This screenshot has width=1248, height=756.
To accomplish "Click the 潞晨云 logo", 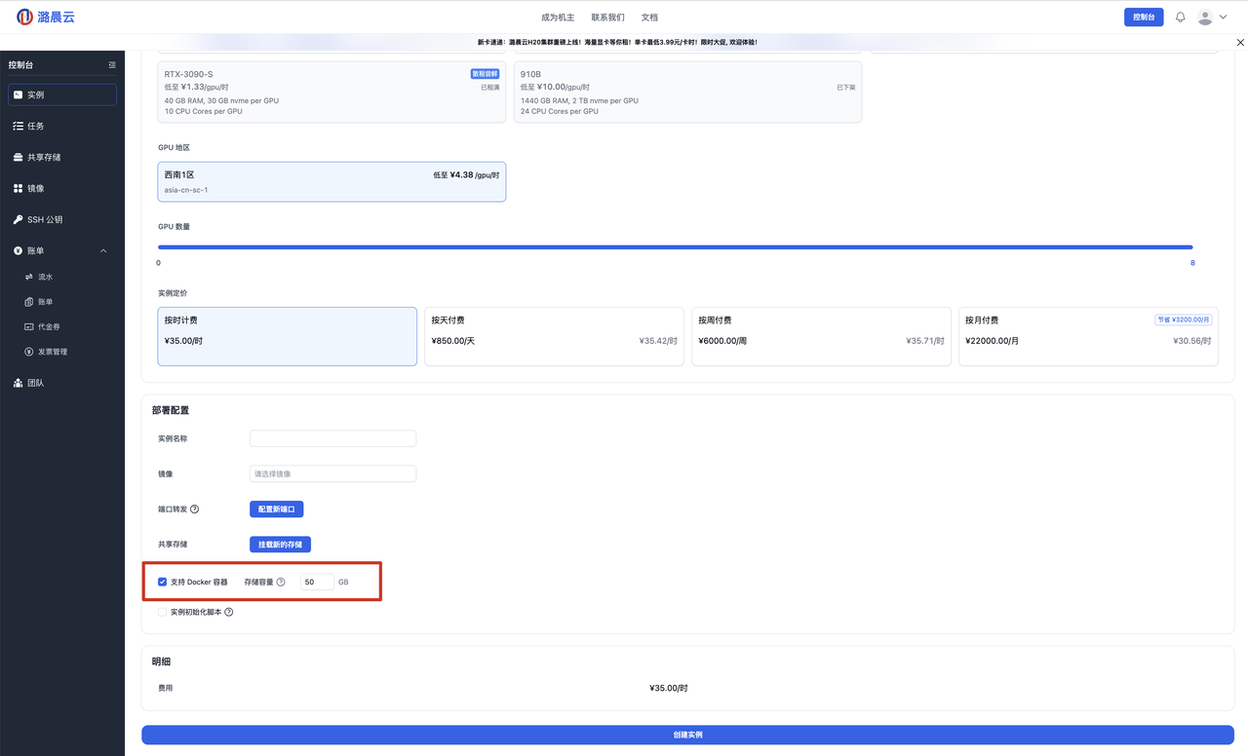I will (x=46, y=17).
